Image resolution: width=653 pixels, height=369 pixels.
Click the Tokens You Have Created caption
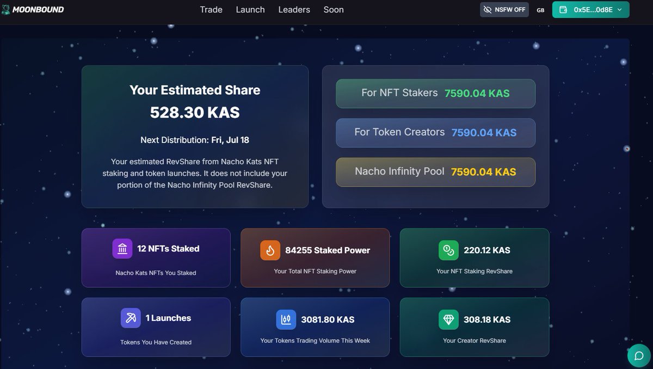(156, 342)
